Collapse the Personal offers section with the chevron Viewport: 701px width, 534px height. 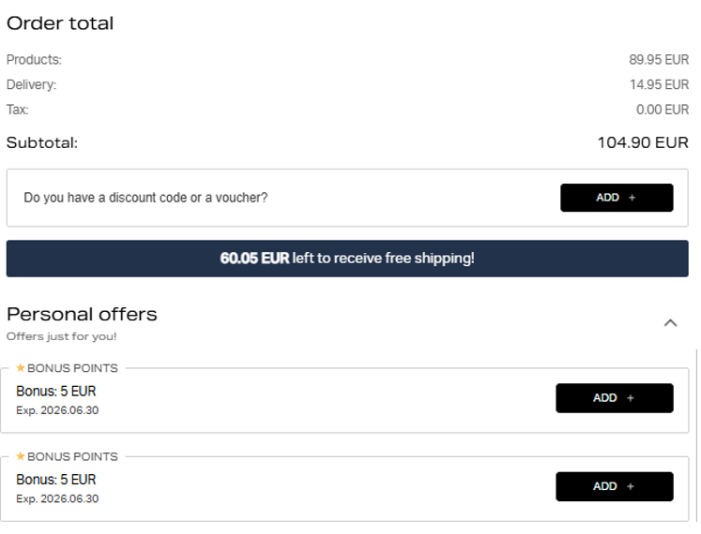[670, 323]
